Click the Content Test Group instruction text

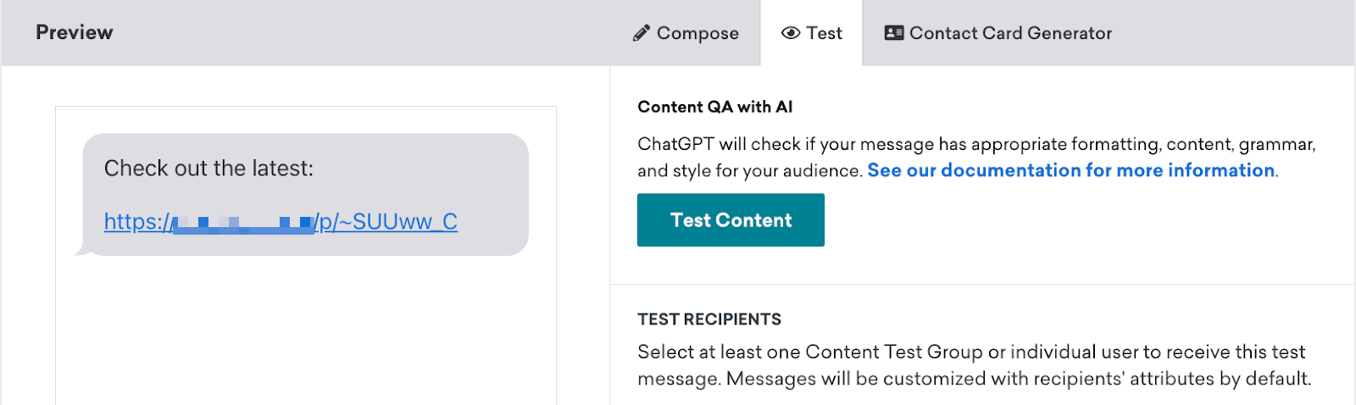(973, 365)
